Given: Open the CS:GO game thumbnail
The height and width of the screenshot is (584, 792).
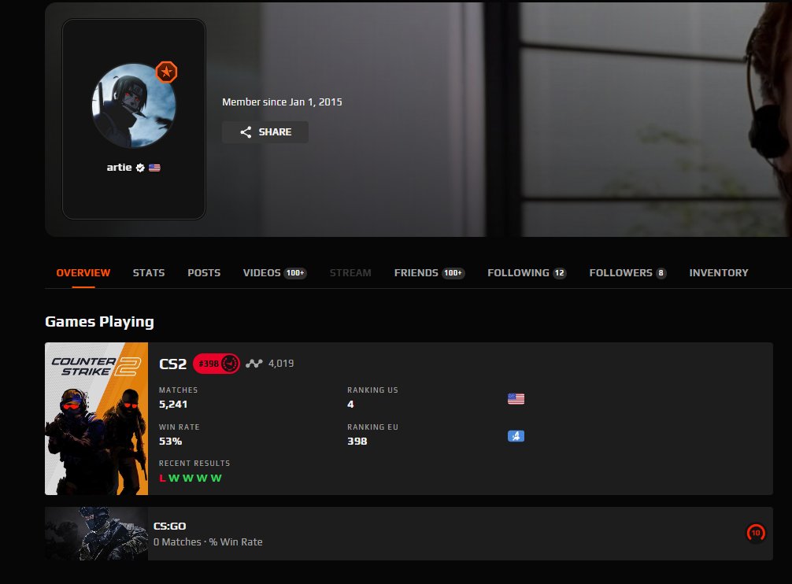Looking at the screenshot, I should click(97, 534).
